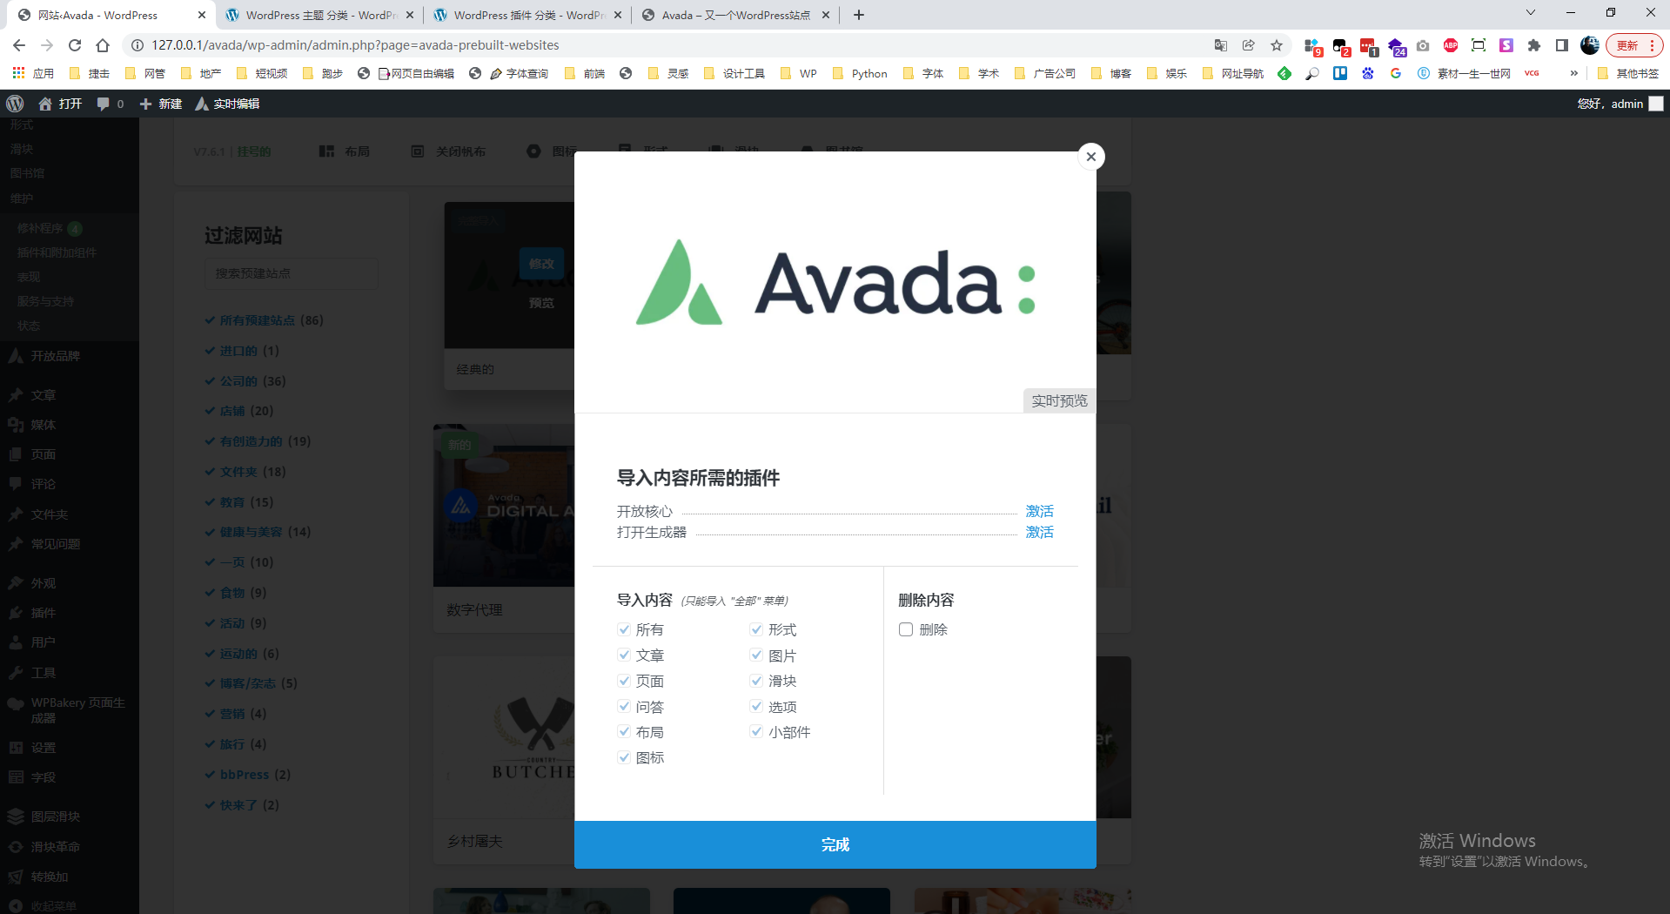Open the 应用 apps shortcut
The width and height of the screenshot is (1670, 914).
(x=33, y=73)
